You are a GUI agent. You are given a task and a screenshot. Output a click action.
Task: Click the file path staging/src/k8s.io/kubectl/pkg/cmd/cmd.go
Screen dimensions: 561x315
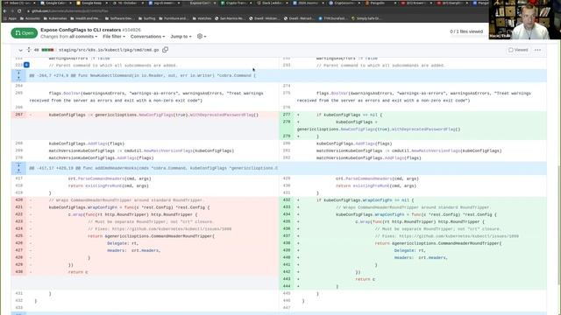pos(109,50)
